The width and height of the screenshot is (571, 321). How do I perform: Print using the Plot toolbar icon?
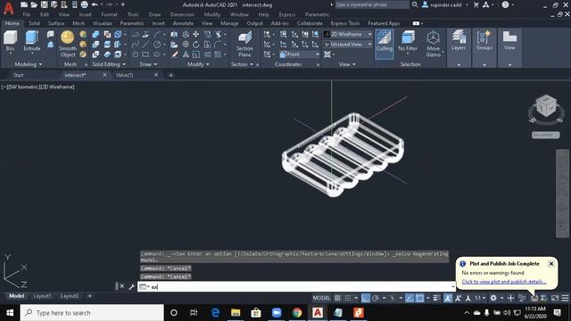[84, 4]
